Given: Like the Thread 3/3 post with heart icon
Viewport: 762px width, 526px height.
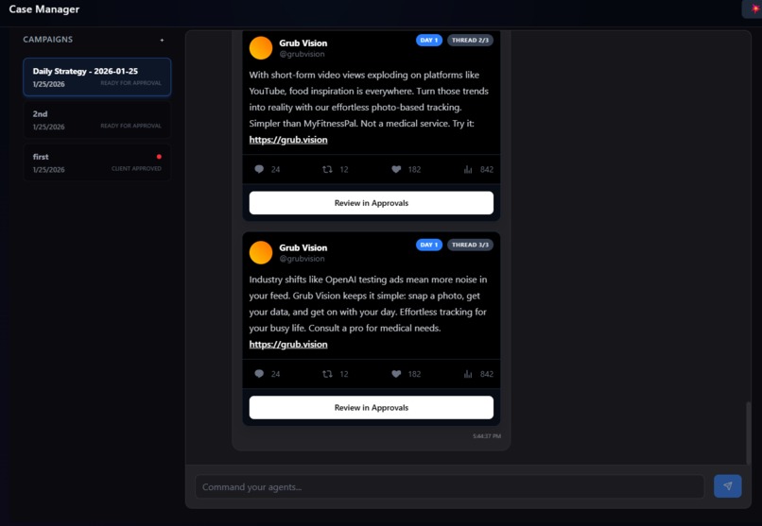Looking at the screenshot, I should (x=396, y=374).
